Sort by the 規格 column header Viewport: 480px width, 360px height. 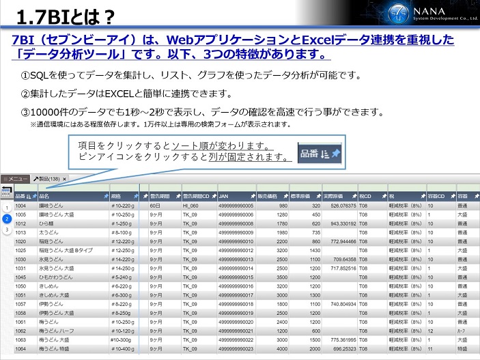(115, 196)
